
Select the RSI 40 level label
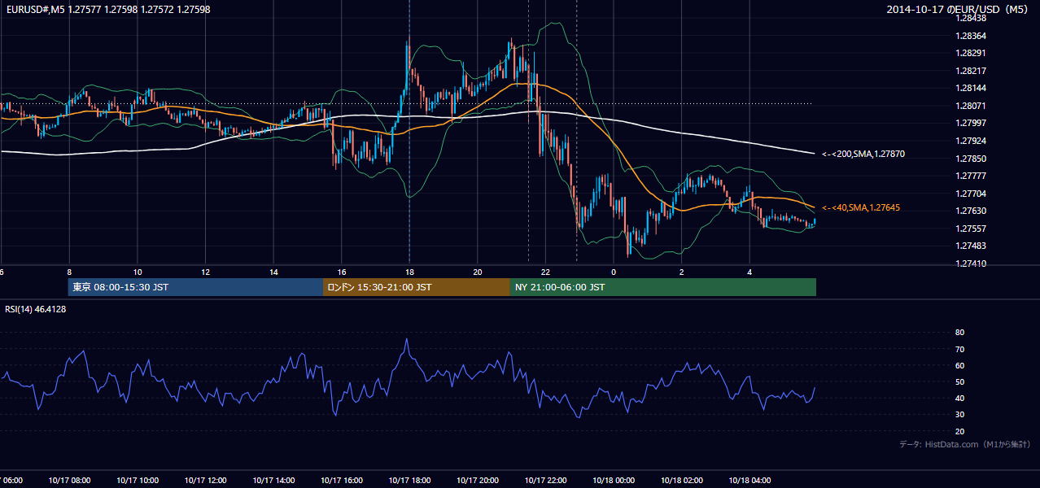(x=959, y=398)
